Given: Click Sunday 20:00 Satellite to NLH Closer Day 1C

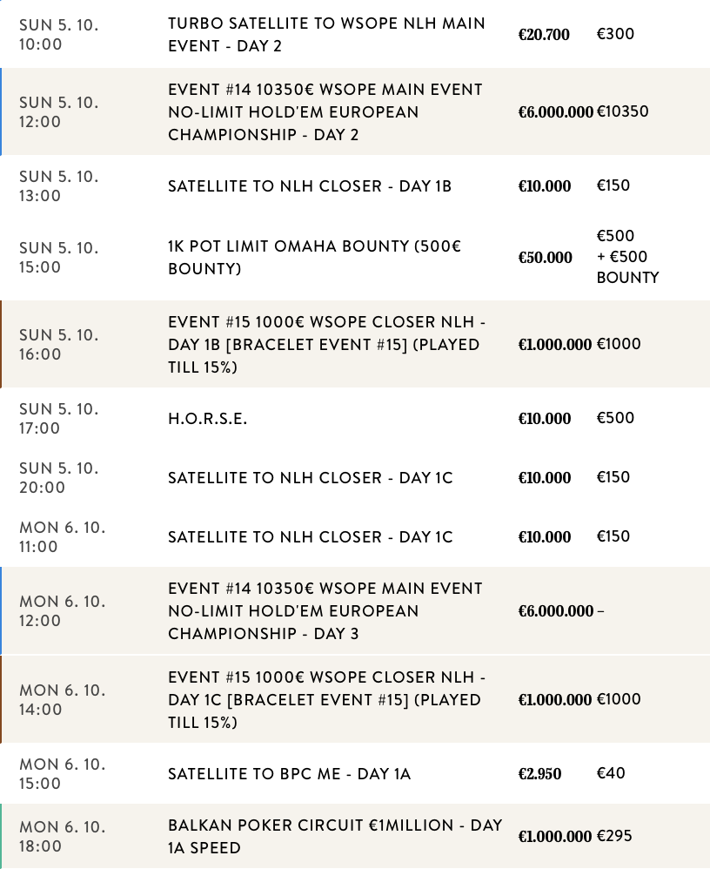Looking at the screenshot, I should point(311,478).
